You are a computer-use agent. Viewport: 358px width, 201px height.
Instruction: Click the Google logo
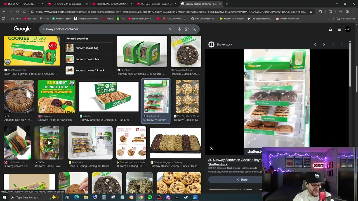tap(22, 29)
